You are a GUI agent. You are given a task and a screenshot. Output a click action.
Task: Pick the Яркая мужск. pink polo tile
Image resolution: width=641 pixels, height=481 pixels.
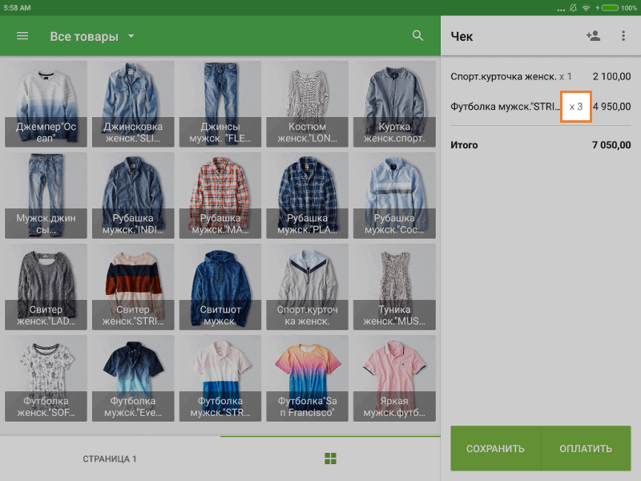click(x=393, y=378)
